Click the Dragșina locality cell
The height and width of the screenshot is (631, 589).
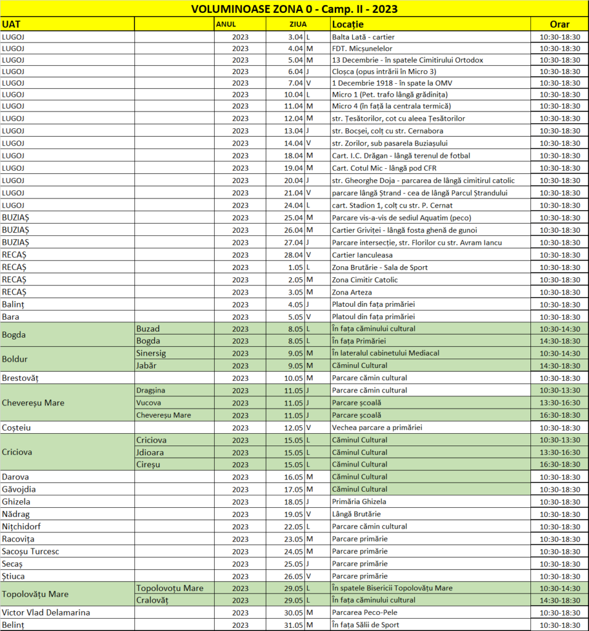pos(174,390)
